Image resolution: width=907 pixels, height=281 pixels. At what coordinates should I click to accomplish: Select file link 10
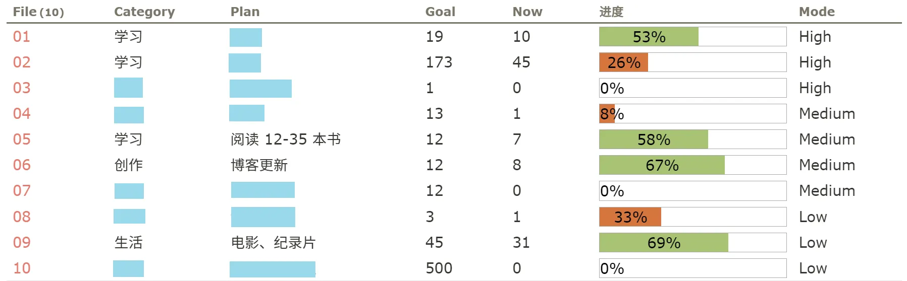tap(22, 268)
